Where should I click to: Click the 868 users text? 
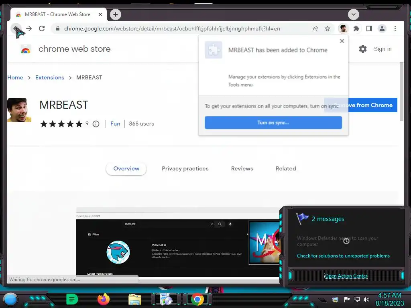point(142,124)
